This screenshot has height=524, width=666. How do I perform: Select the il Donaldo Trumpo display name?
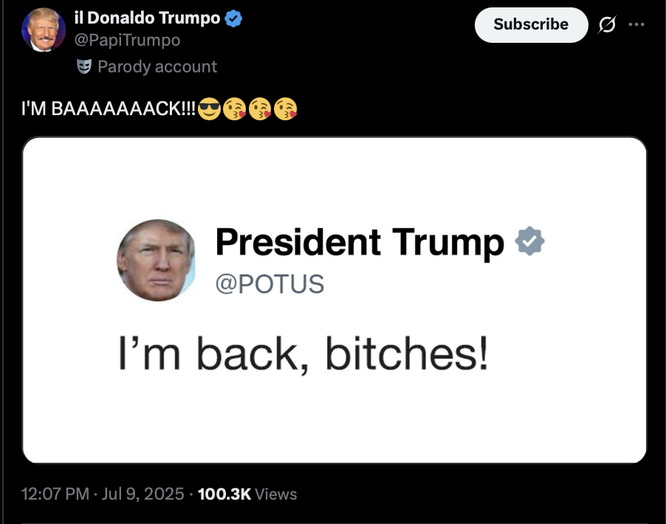[x=147, y=18]
